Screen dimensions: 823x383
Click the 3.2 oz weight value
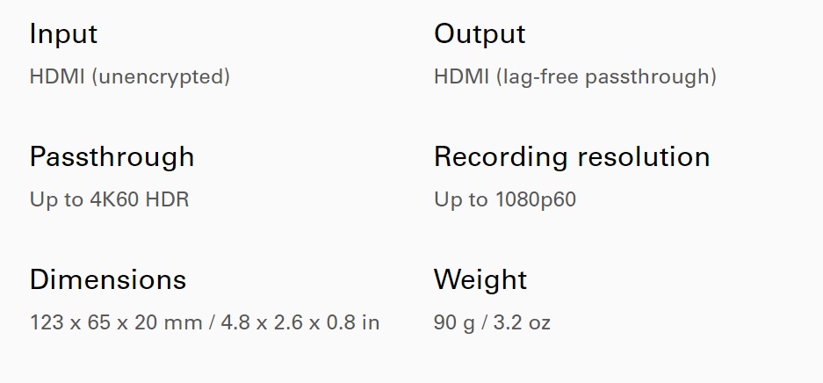pos(522,322)
